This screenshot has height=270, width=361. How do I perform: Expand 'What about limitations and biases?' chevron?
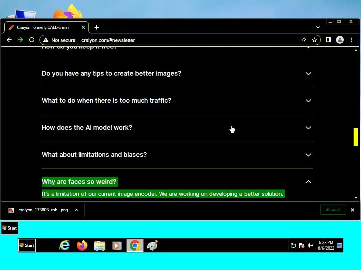308,155
